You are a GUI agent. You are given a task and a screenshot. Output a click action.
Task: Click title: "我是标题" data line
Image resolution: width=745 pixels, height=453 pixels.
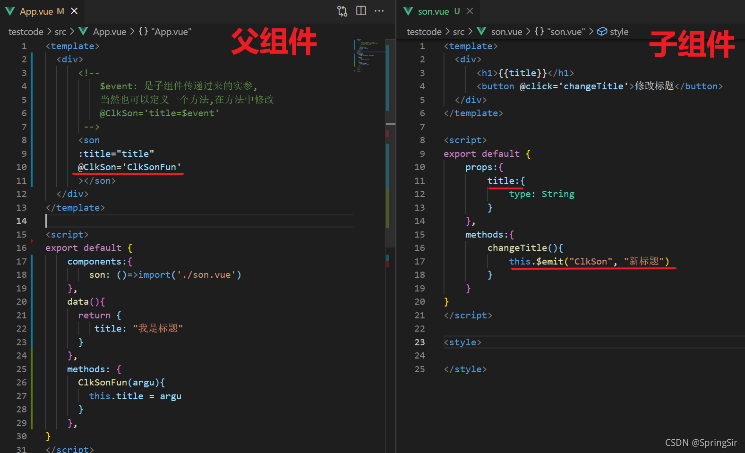pyautogui.click(x=138, y=328)
